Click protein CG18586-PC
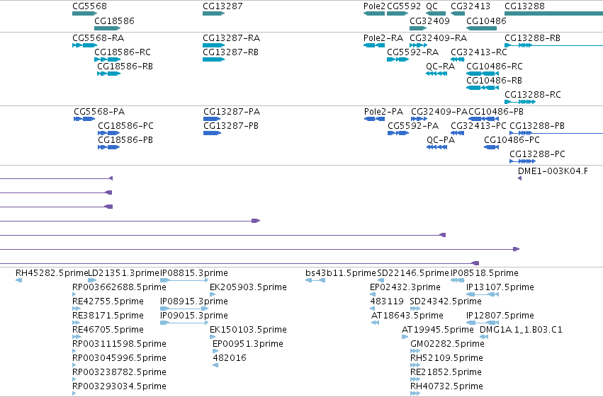 125,126
